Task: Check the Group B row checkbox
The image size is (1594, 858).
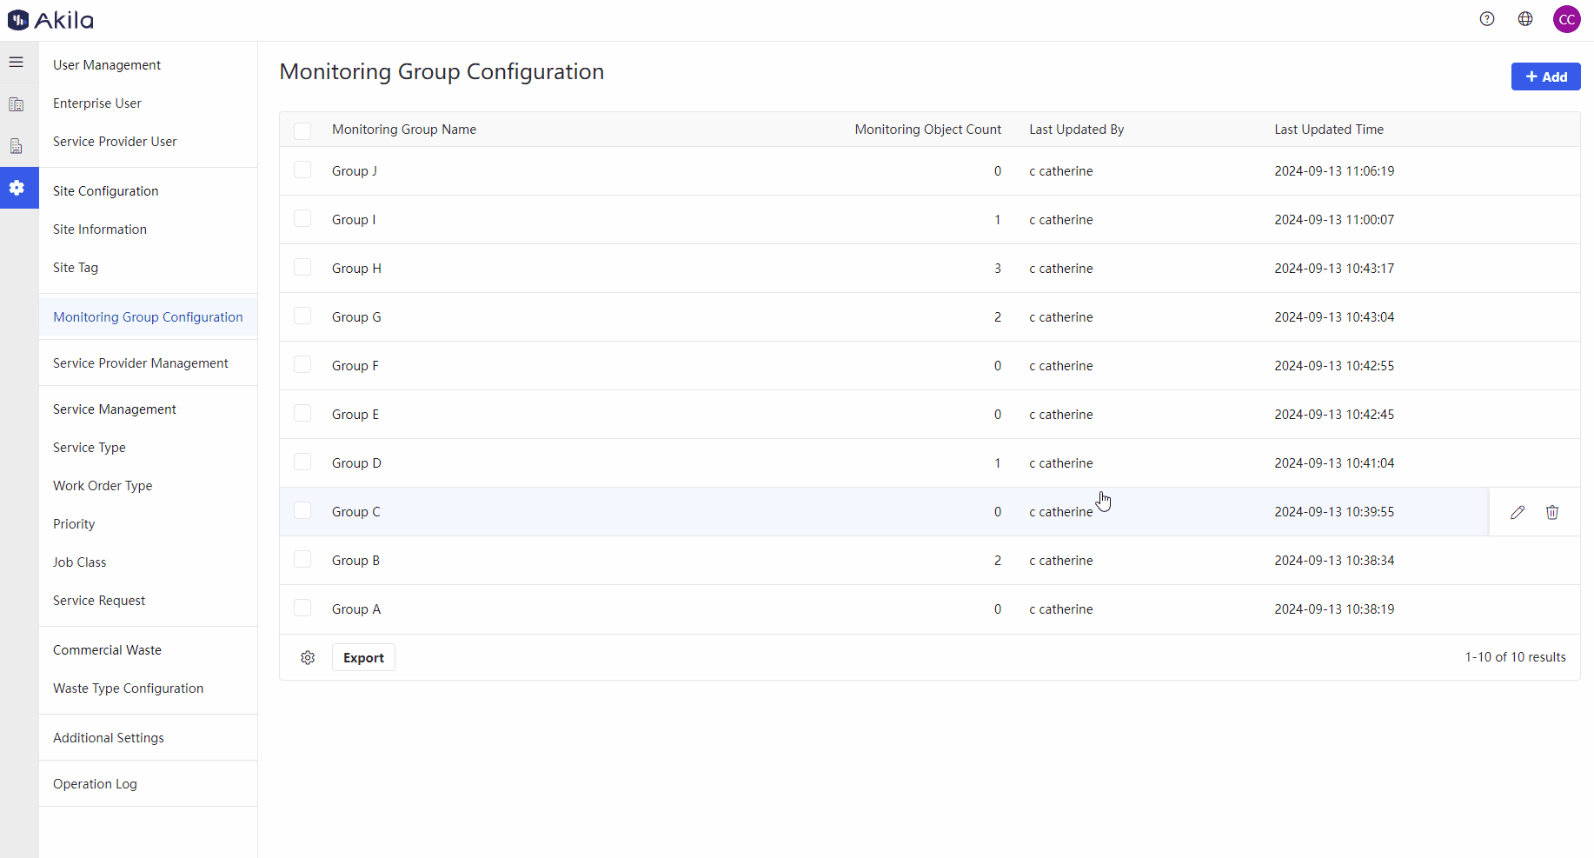Action: [x=302, y=559]
